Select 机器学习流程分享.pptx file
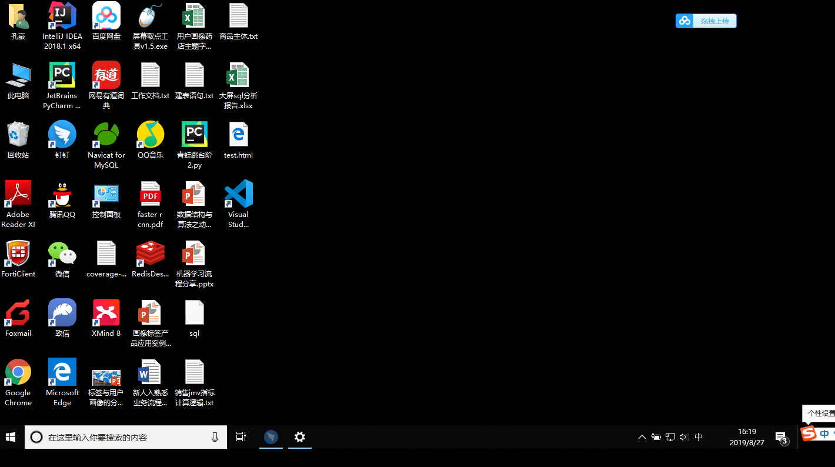Screen dimensions: 835x467 pos(194,263)
